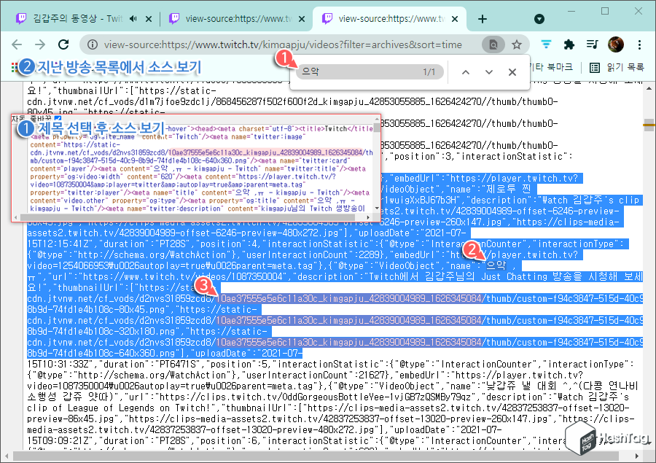The height and width of the screenshot is (463, 656).
Task: Click the "userInteractionCount":2289 text
Action: (313, 255)
